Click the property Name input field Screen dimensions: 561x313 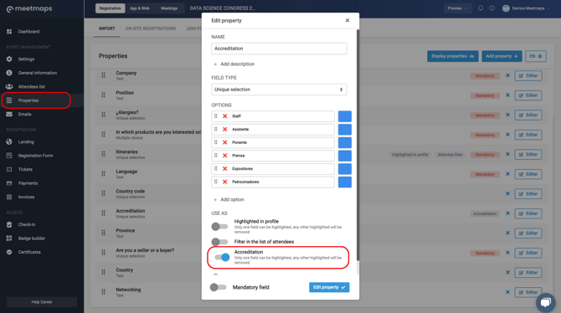point(279,49)
